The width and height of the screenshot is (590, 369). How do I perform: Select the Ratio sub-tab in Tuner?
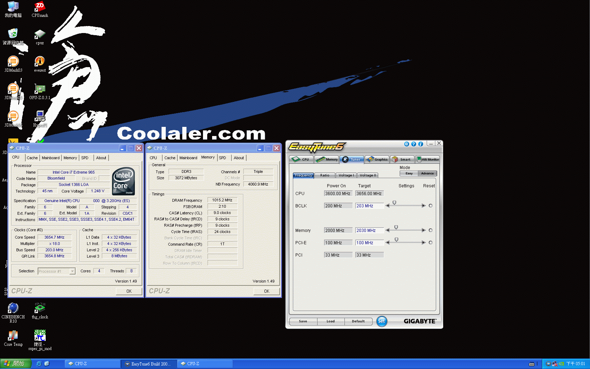pos(325,175)
